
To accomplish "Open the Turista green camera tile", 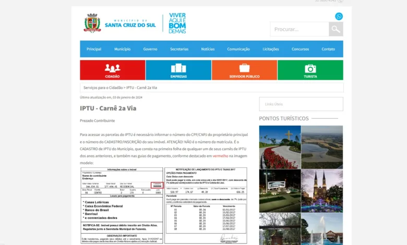I will tap(310, 70).
